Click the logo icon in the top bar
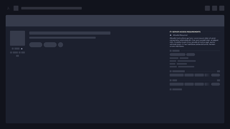 pos(8,8)
